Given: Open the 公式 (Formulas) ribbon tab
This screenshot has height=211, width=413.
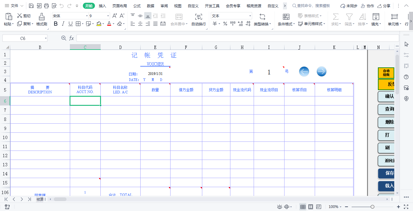Looking at the screenshot, I should 137,6.
